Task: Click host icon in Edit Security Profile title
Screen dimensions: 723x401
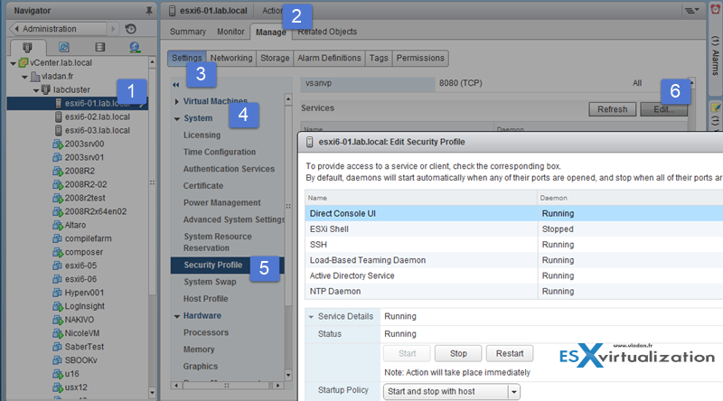Action: [x=310, y=142]
